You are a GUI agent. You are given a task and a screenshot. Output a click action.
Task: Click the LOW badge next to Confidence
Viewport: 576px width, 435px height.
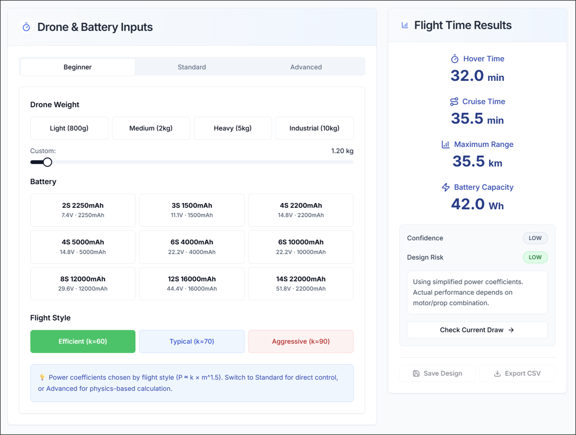pyautogui.click(x=535, y=238)
